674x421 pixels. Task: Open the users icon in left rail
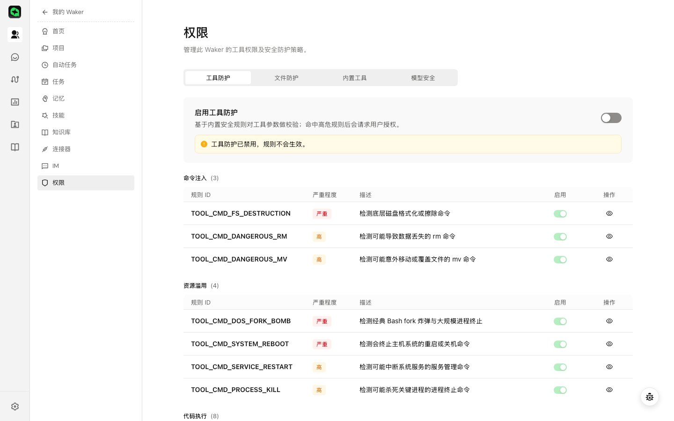15,35
